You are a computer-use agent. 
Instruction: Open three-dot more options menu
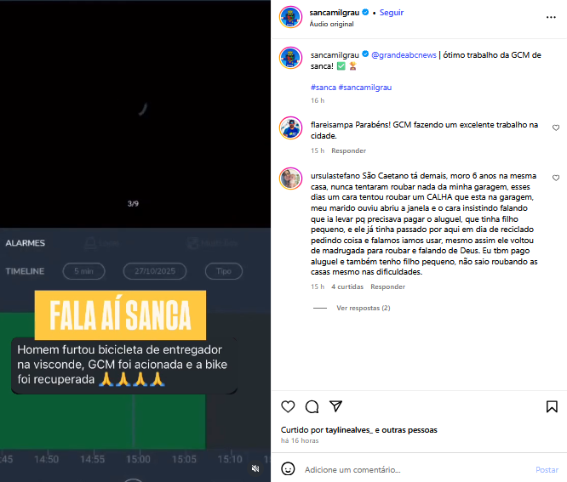click(551, 17)
